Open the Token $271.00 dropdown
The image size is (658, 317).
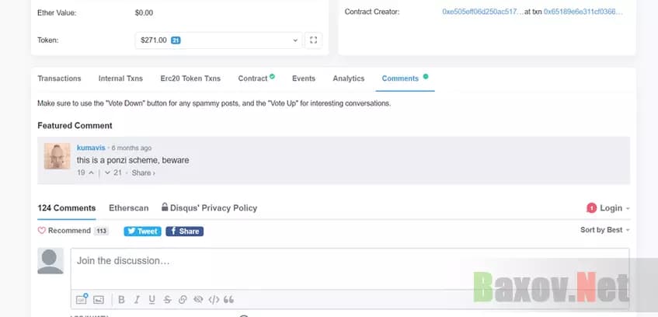click(218, 40)
